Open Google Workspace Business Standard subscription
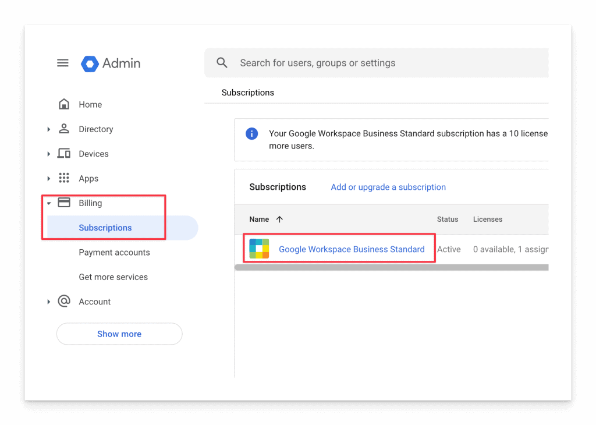Screen dimensions: 596x425 352,249
